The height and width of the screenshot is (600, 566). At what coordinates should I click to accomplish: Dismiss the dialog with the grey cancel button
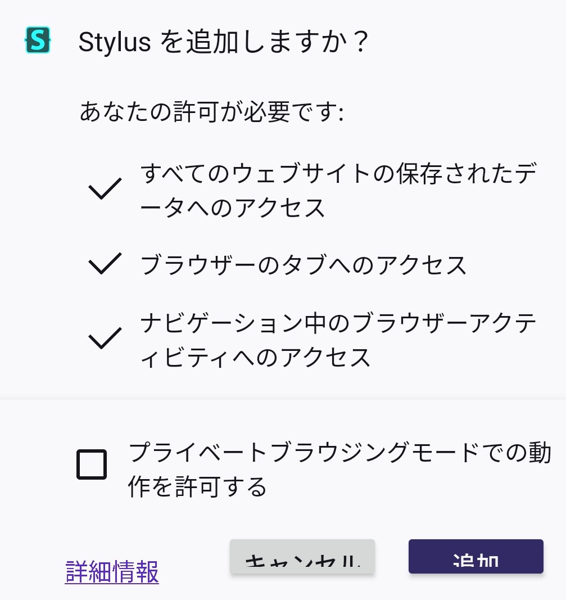pos(302,557)
